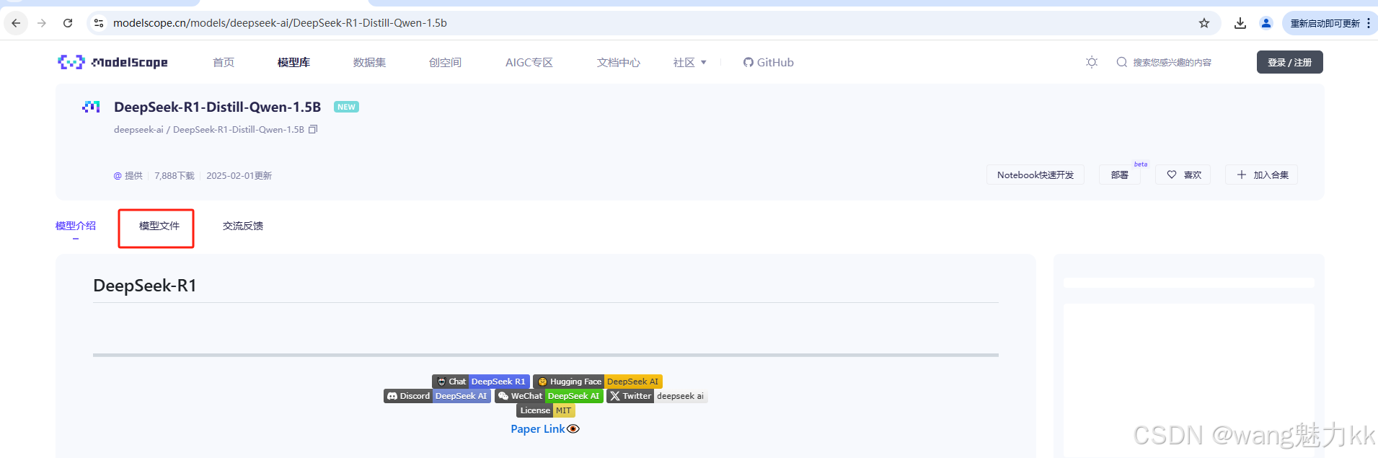The width and height of the screenshot is (1378, 458).
Task: Click the 部署 beta button
Action: 1120,175
